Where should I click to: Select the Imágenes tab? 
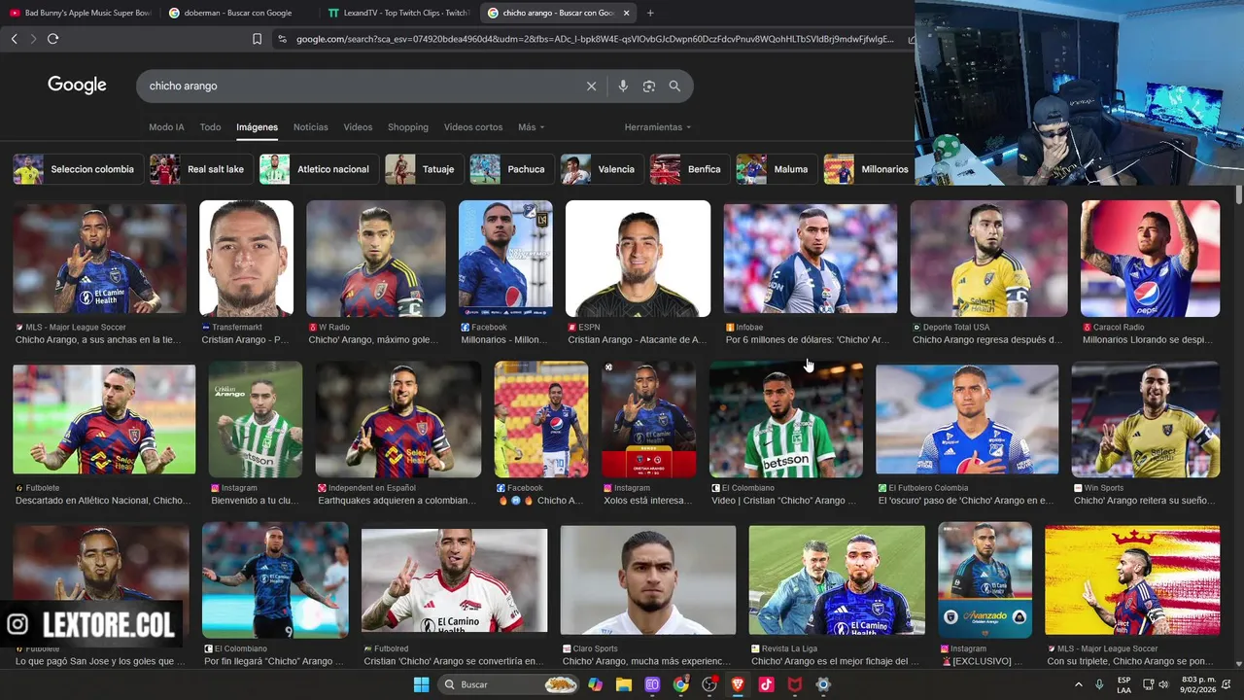click(x=257, y=127)
